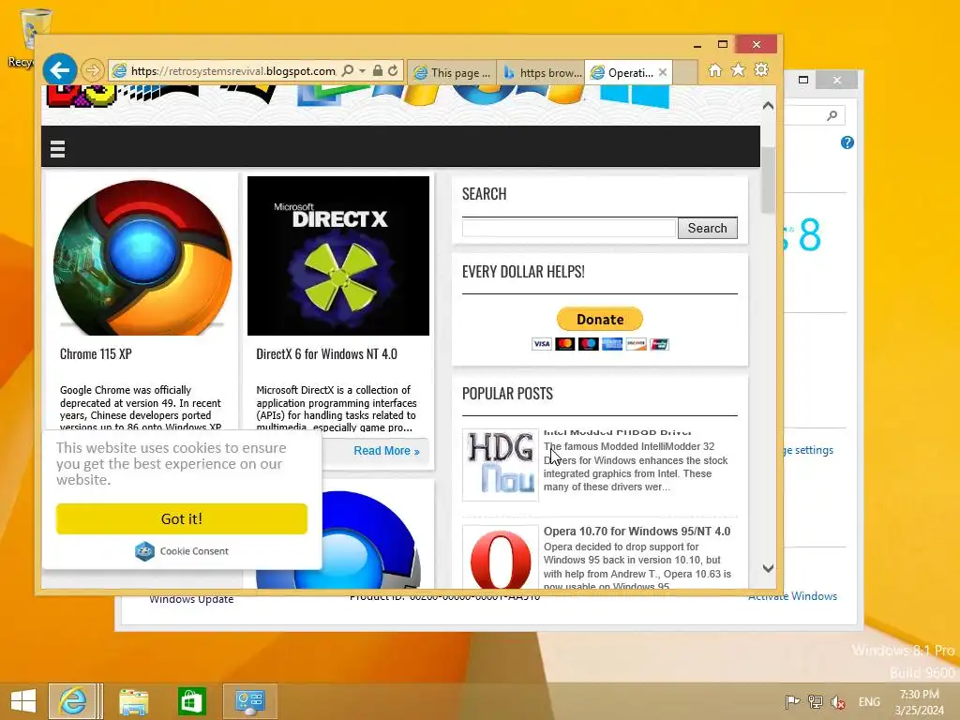Open the Tools gear menu
Screen dimensions: 960x720
(x=761, y=70)
